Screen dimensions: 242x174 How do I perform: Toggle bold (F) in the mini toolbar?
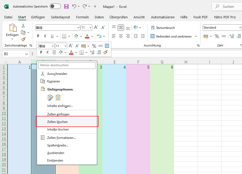(41, 52)
